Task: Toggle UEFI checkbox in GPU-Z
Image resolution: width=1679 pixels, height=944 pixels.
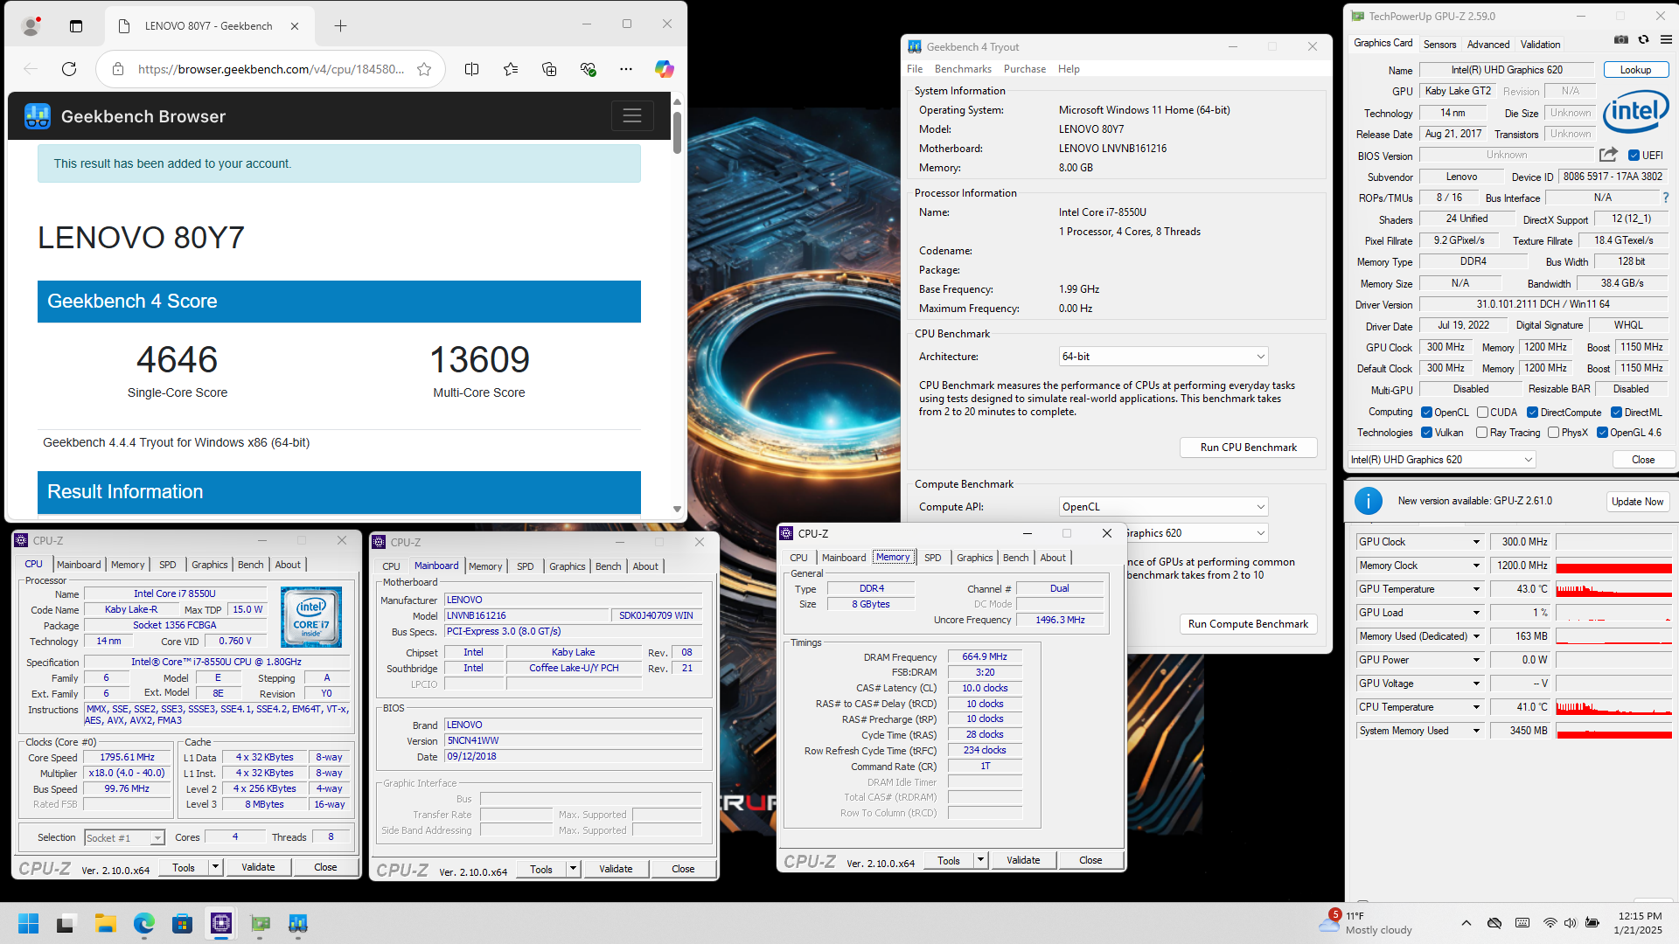Action: 1634,156
